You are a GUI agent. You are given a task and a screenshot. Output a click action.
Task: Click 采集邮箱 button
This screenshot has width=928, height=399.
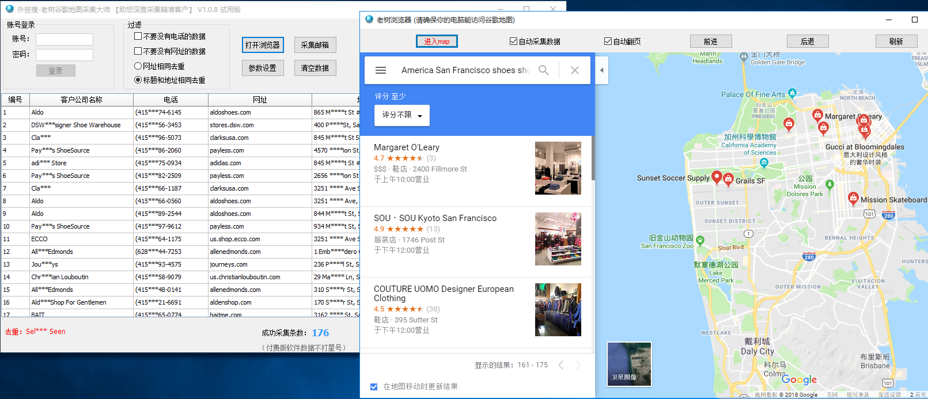pos(315,45)
